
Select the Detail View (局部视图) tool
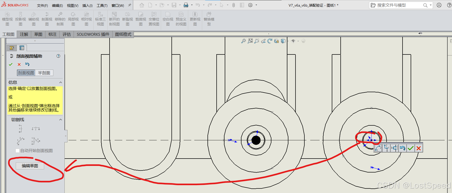pos(73,19)
